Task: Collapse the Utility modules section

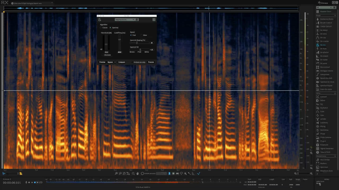Action: [335, 93]
